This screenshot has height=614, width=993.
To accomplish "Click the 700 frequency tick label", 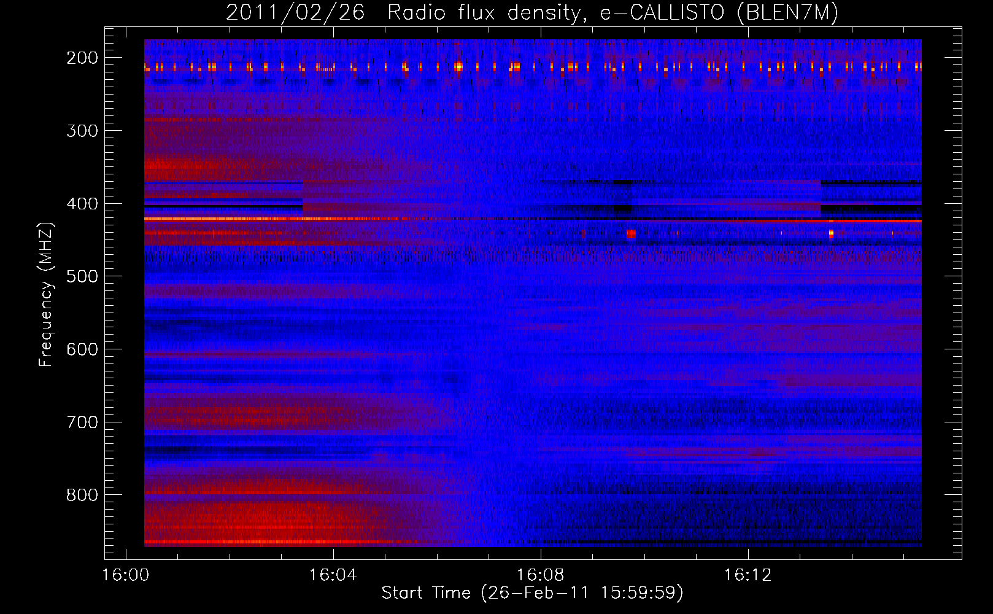I will (x=82, y=422).
